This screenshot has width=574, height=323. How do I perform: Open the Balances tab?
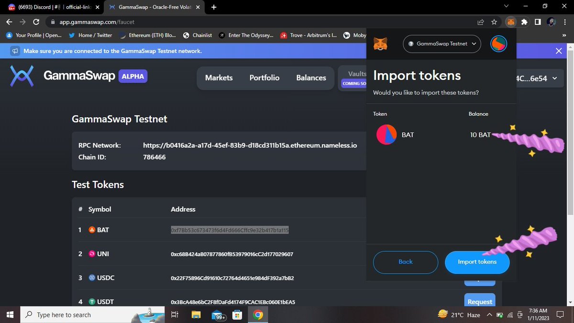311,78
